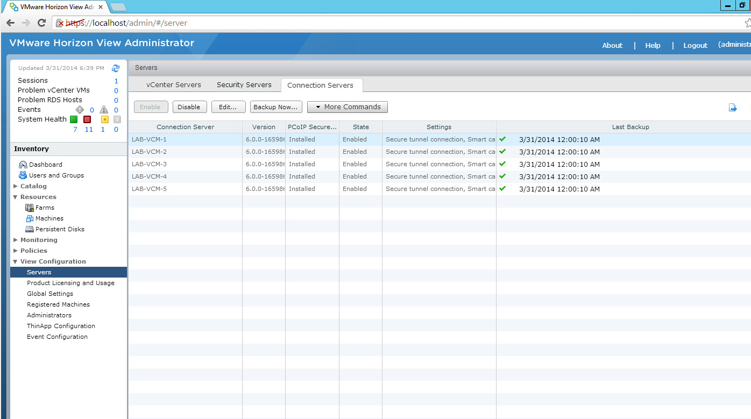
Task: Click the Logout link
Action: [x=695, y=46]
